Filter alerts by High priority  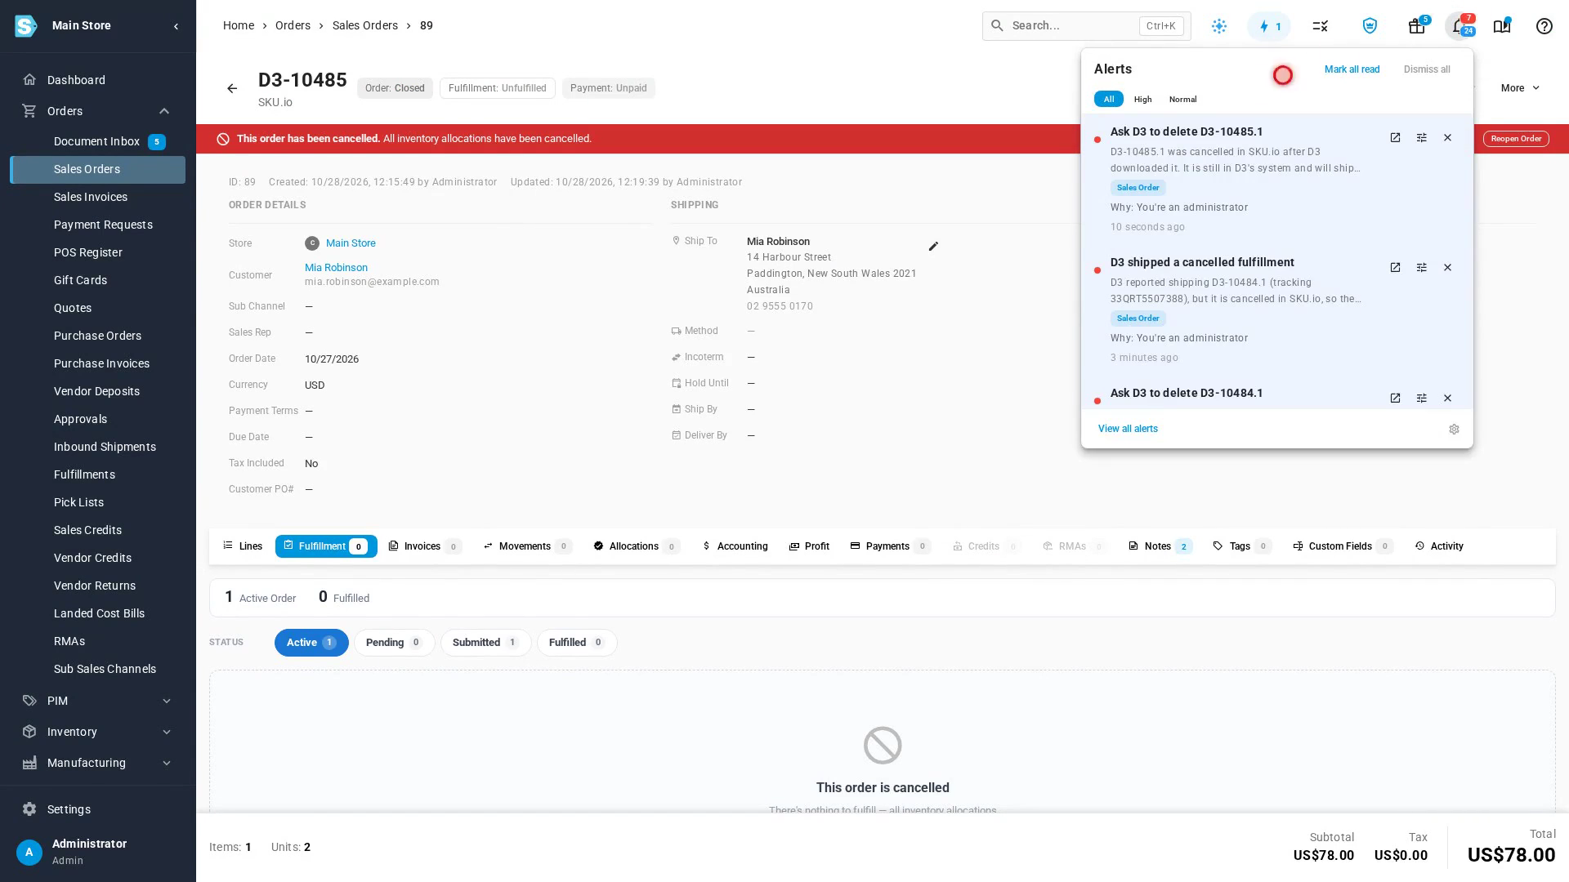(1142, 99)
